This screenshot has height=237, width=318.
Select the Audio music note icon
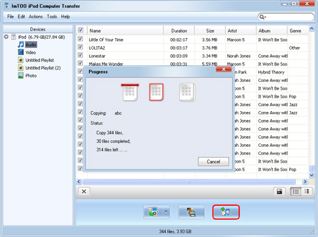click(x=20, y=44)
